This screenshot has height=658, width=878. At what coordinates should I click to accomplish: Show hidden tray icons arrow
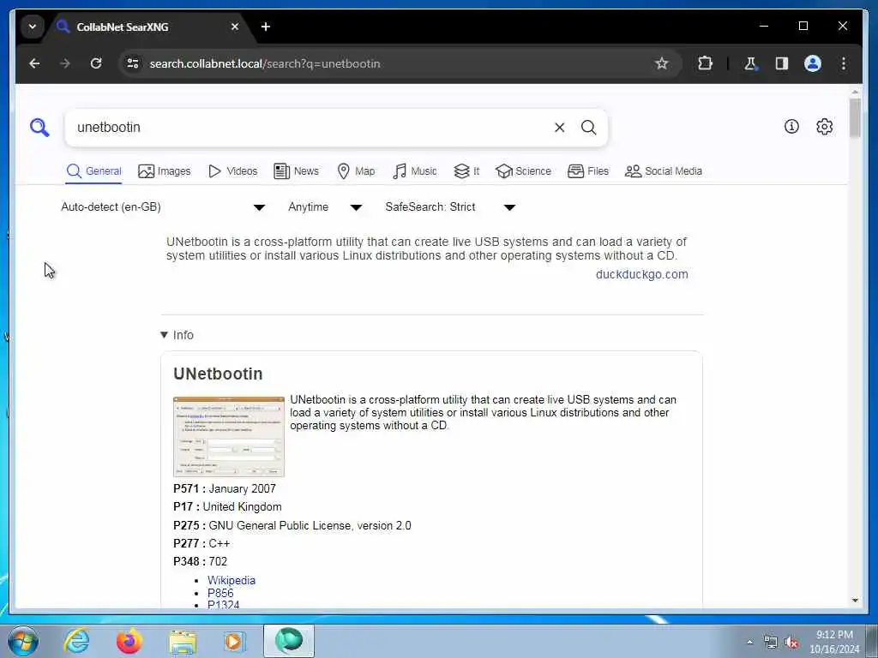pos(749,643)
